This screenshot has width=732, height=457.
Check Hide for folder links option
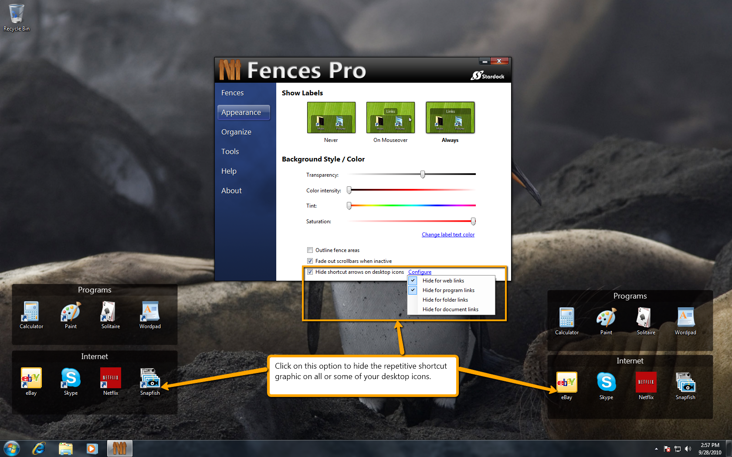[451, 300]
